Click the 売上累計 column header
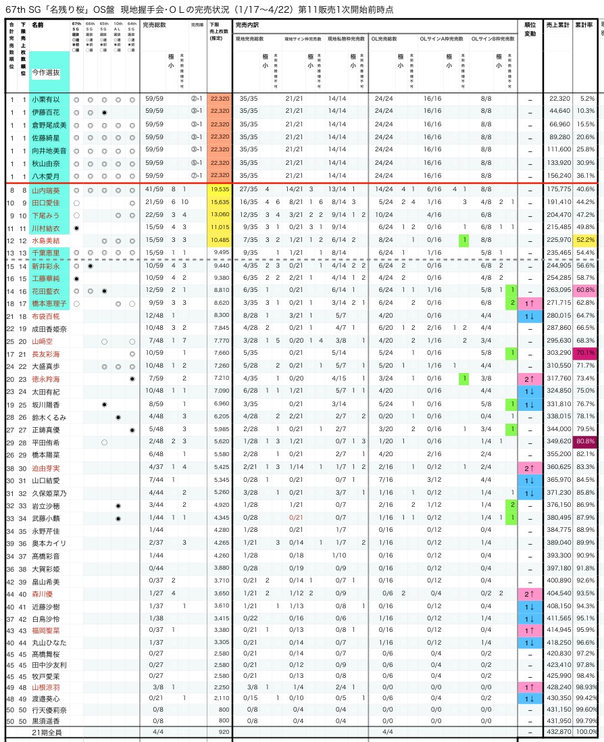 [558, 25]
